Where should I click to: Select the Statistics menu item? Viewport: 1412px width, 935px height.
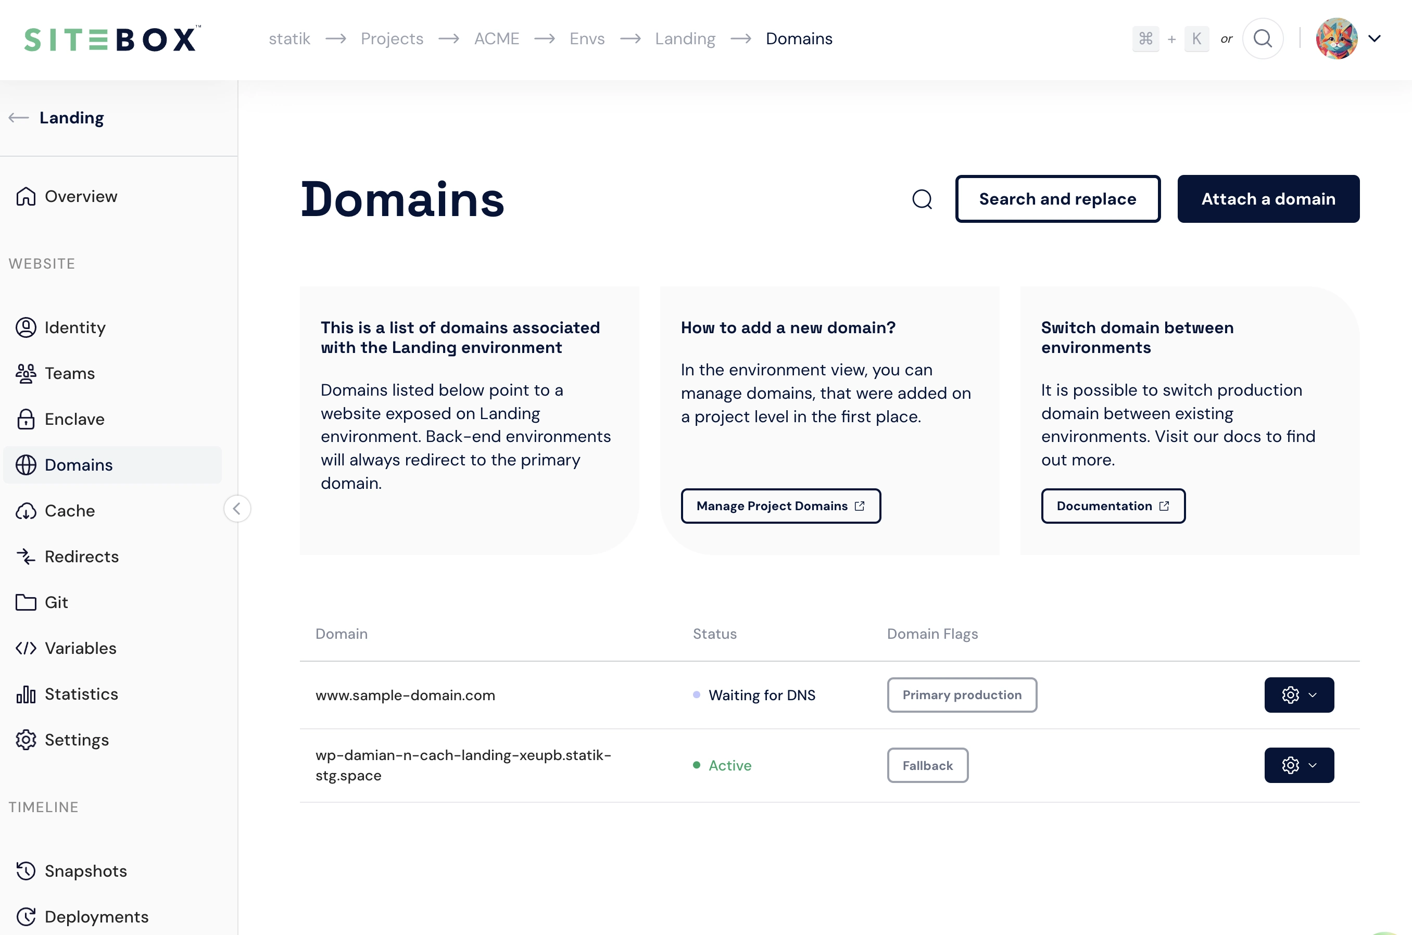[x=80, y=694]
